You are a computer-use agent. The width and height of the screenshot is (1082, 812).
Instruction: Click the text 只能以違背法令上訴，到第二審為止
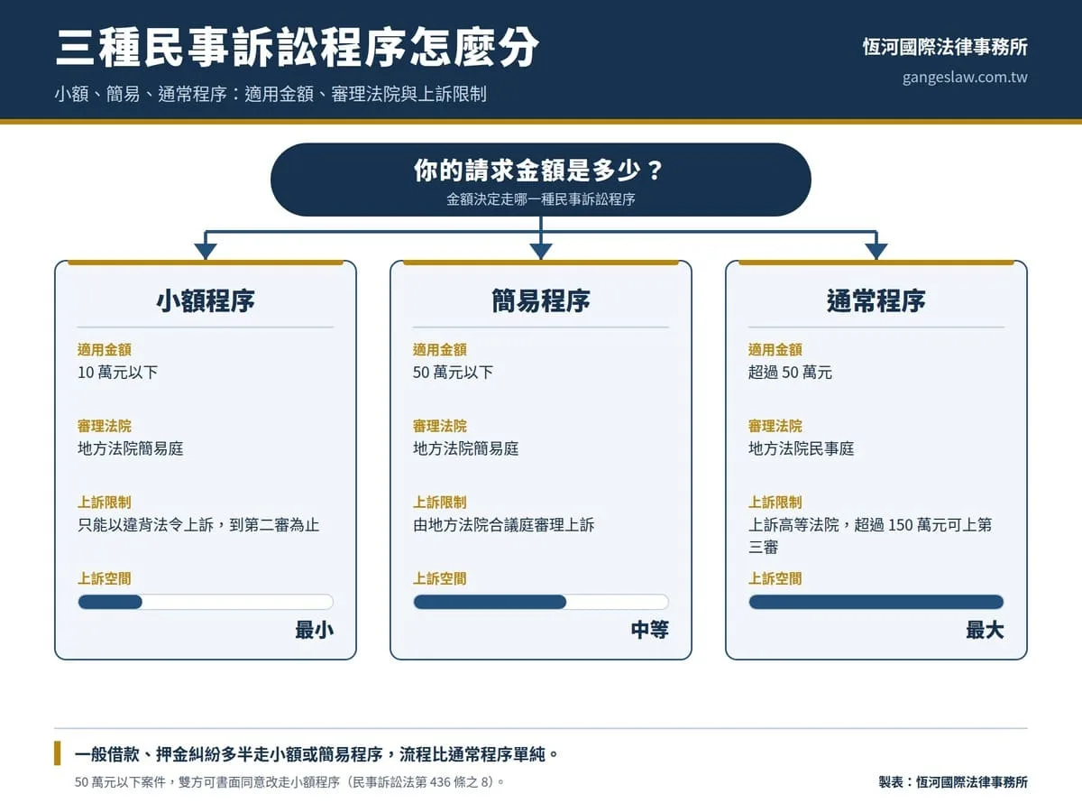point(198,525)
